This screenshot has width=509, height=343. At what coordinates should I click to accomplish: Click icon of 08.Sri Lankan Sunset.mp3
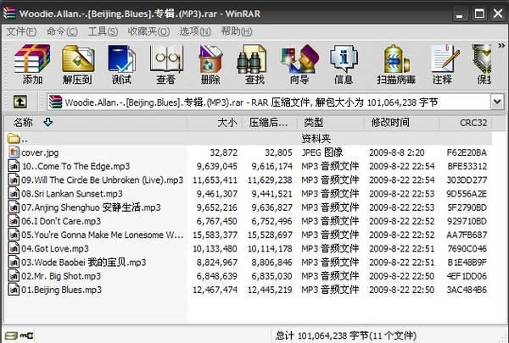(x=14, y=194)
